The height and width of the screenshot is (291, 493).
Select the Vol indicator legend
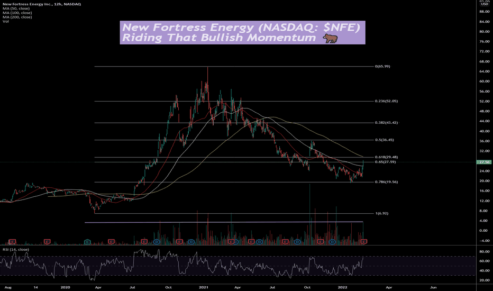click(x=6, y=21)
